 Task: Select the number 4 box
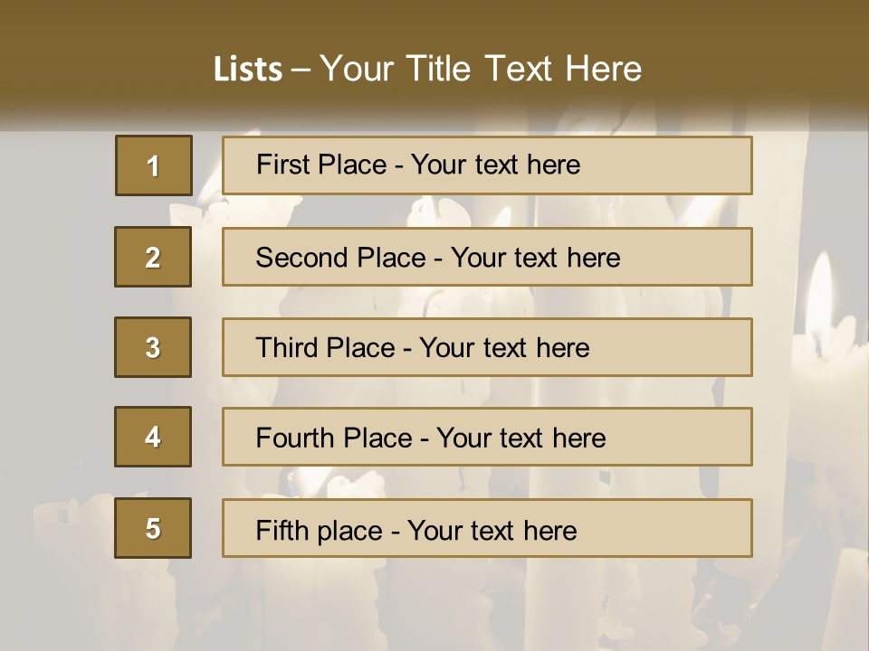(x=153, y=437)
